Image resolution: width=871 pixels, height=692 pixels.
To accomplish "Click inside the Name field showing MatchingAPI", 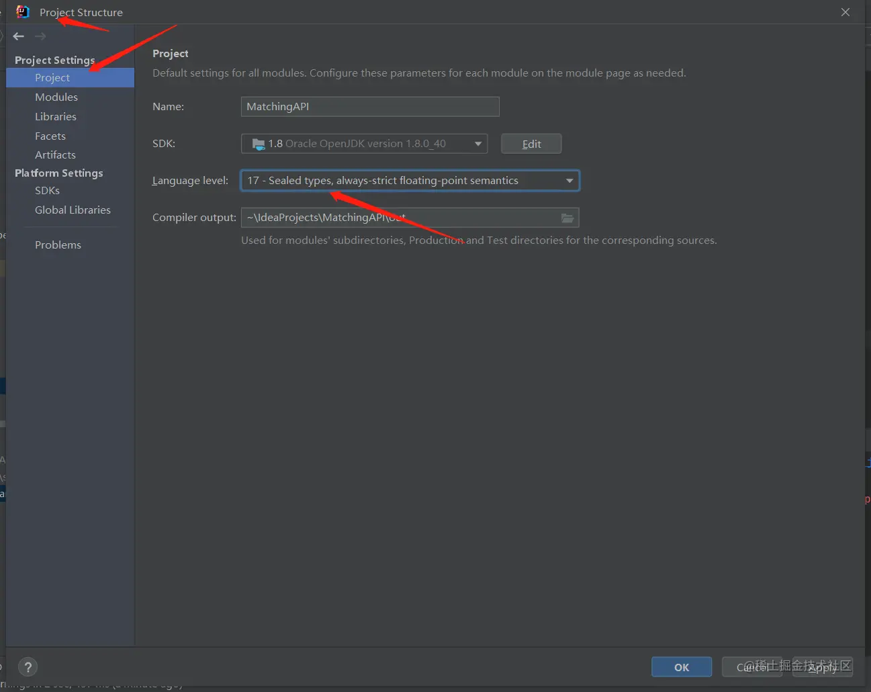I will (369, 106).
